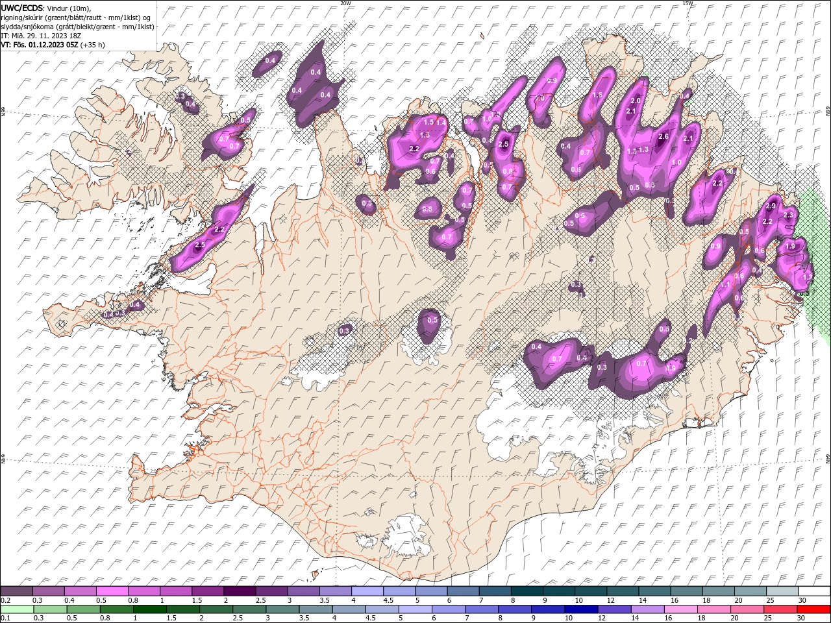This screenshot has height=623, width=831.
Task: Select the 'rigning/skúrir' legend description line
Action: click(77, 17)
